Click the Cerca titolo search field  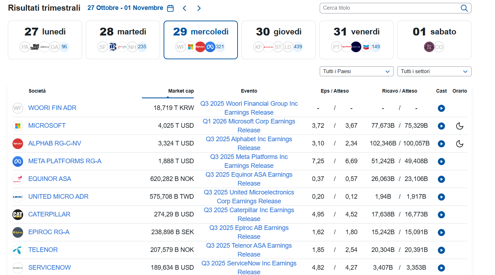tap(389, 8)
